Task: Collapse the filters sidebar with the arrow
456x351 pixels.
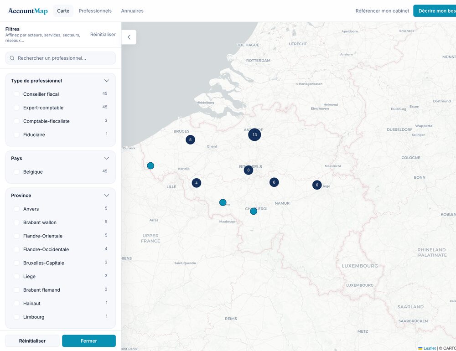Action: [129, 37]
